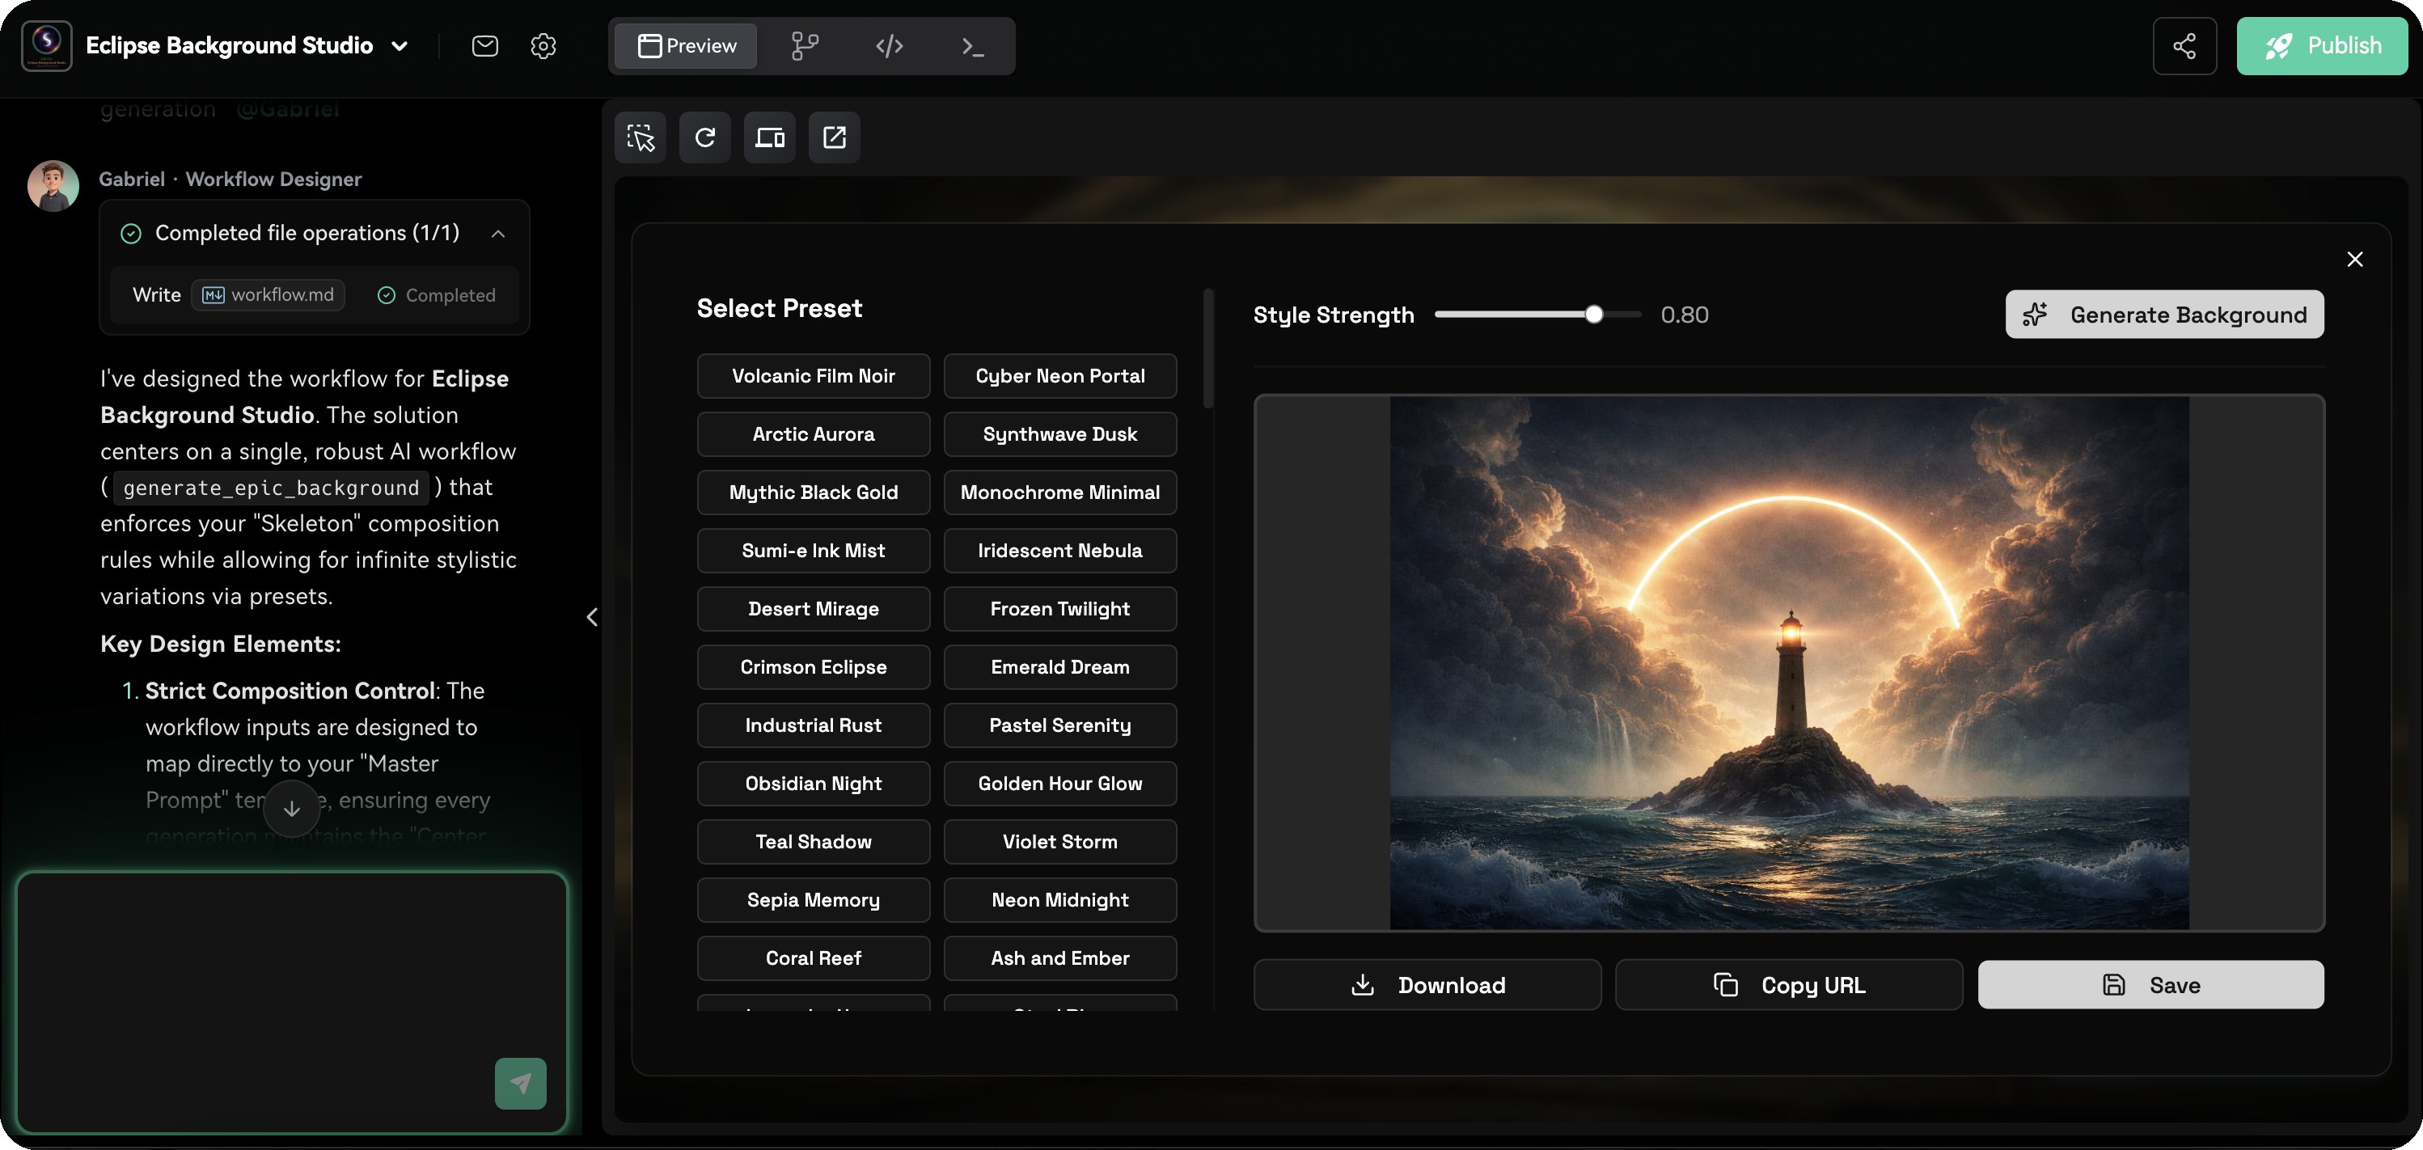Image resolution: width=2423 pixels, height=1150 pixels.
Task: Open Eclipse Background Studio project dropdown
Action: [x=400, y=46]
